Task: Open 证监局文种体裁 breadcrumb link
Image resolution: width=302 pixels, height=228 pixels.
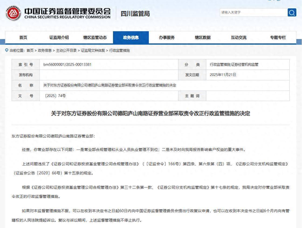Action: (x=93, y=51)
